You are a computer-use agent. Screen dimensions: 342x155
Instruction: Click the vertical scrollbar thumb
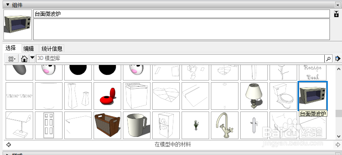coord(339,113)
